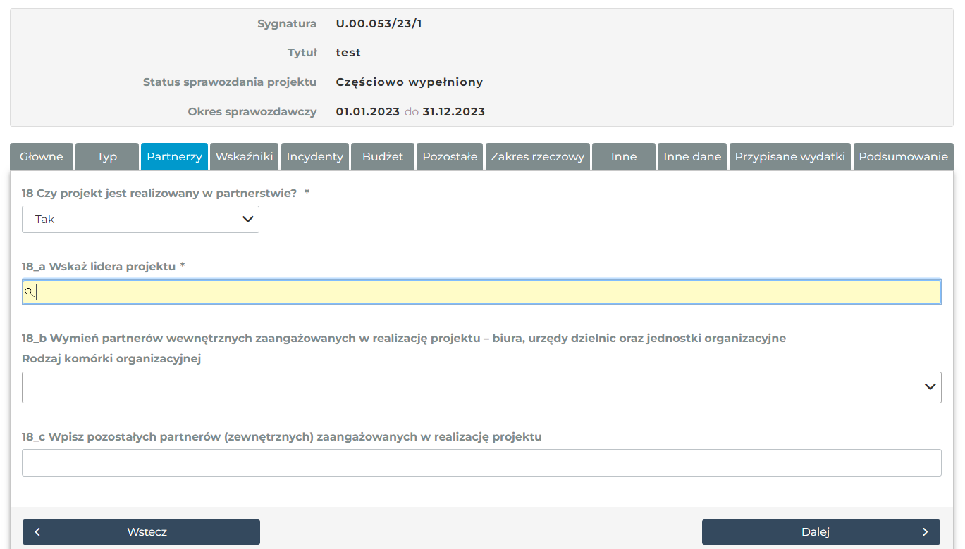Focus the external partners text field
The width and height of the screenshot is (965, 549).
481,463
